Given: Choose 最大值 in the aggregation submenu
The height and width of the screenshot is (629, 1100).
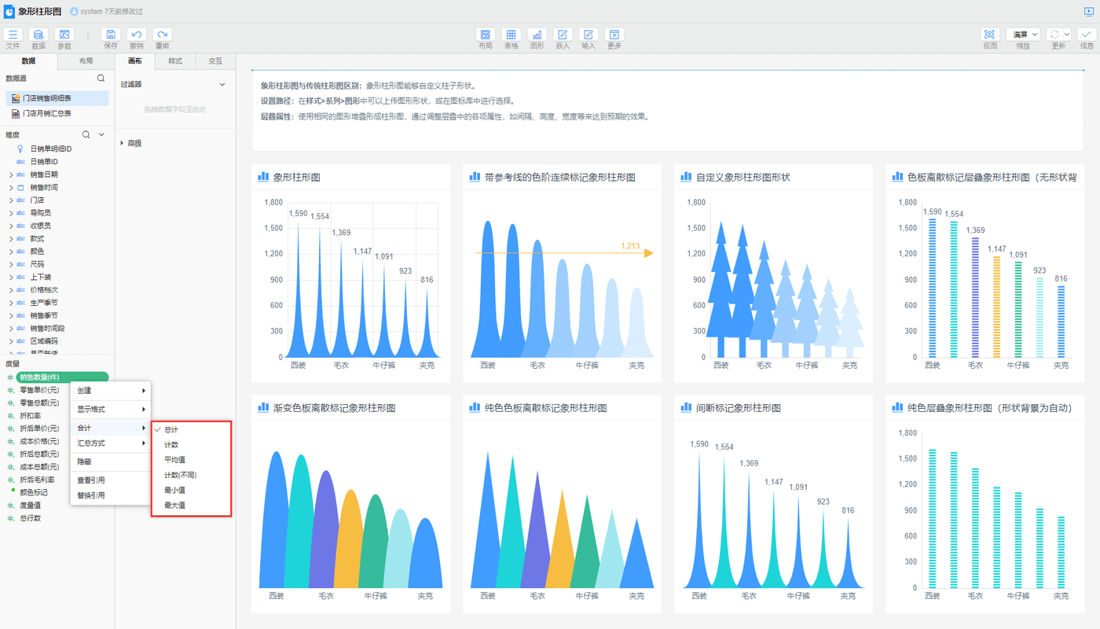Looking at the screenshot, I should [x=174, y=506].
